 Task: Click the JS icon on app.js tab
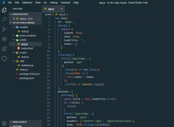45,9
